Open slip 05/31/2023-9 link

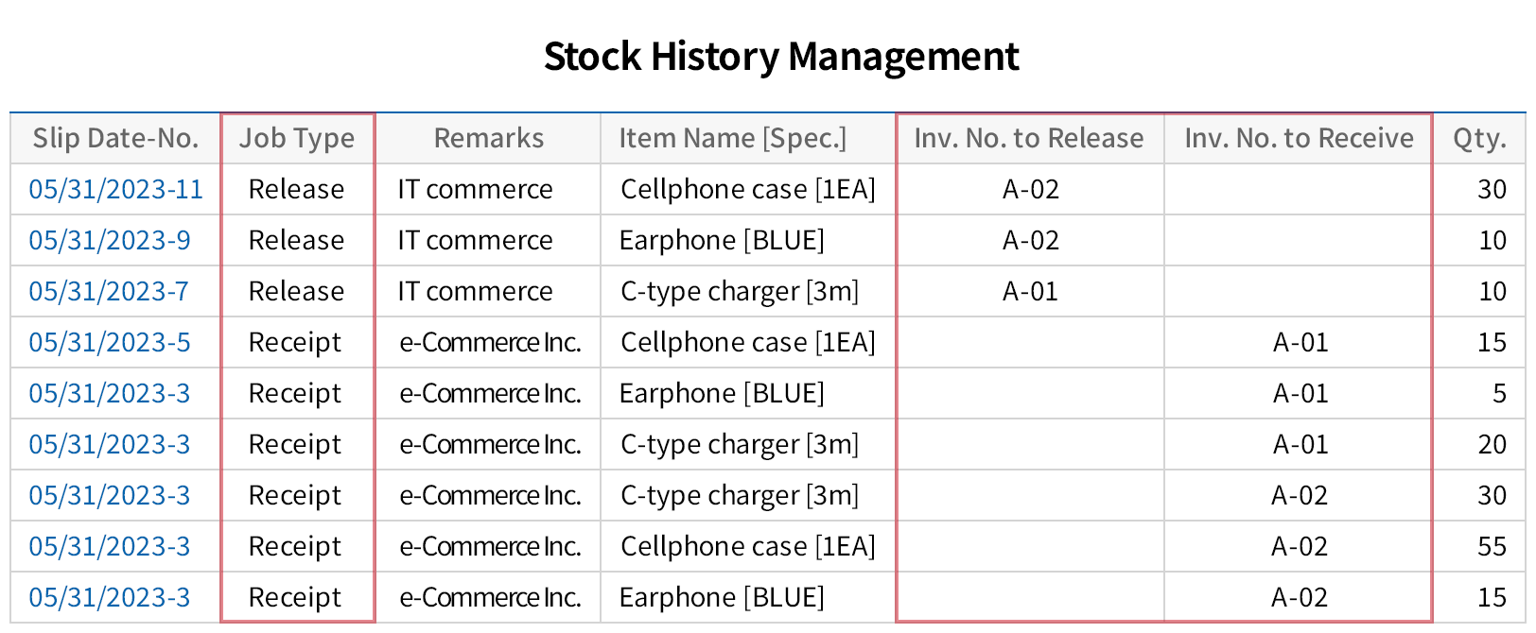coord(109,240)
